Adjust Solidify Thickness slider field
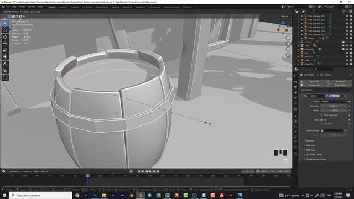This screenshot has width=354, height=199. point(334,106)
